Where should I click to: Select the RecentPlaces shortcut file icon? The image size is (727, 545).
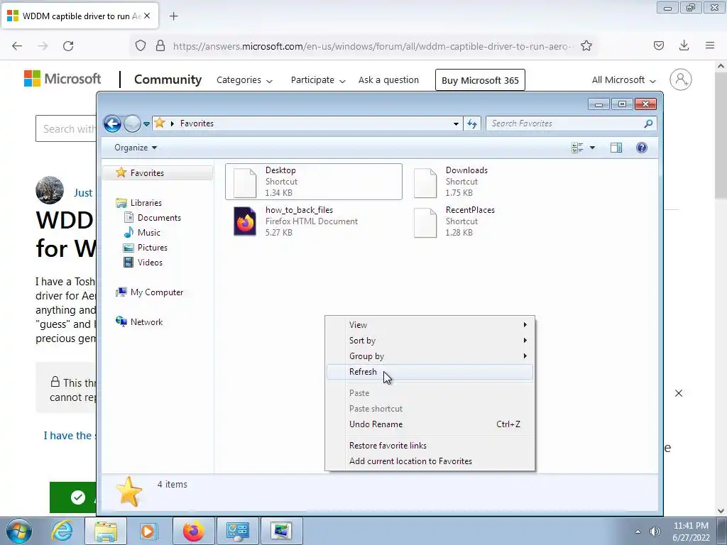pyautogui.click(x=425, y=222)
